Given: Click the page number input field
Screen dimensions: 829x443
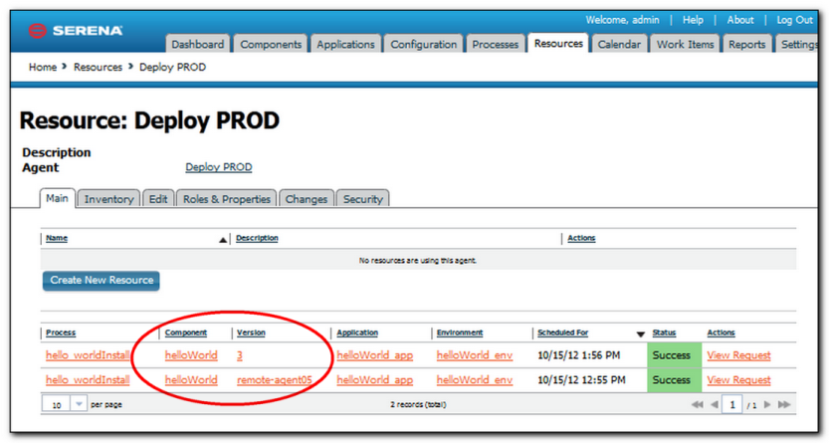Looking at the screenshot, I should [732, 405].
